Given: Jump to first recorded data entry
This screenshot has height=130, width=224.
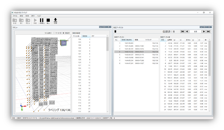Looking at the screenshot, I should click(182, 31).
